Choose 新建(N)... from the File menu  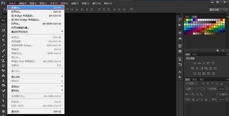(x=36, y=8)
